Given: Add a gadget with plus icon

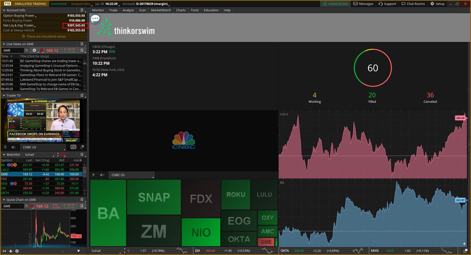Looking at the screenshot, I should coord(11,251).
